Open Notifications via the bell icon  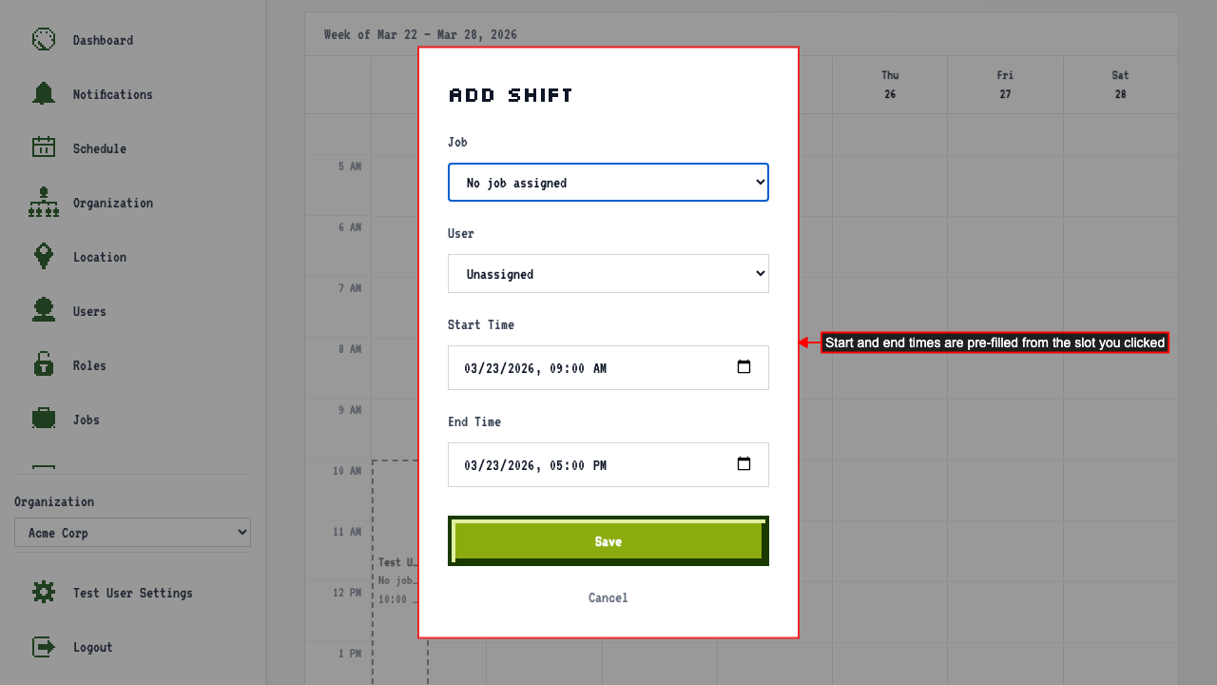click(44, 93)
